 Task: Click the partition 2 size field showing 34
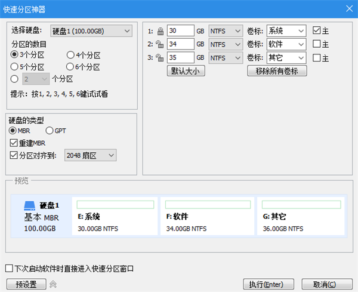(x=181, y=44)
